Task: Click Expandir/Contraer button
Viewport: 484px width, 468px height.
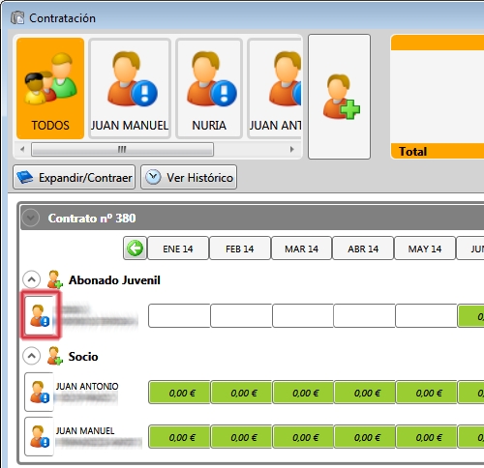Action: pos(74,177)
